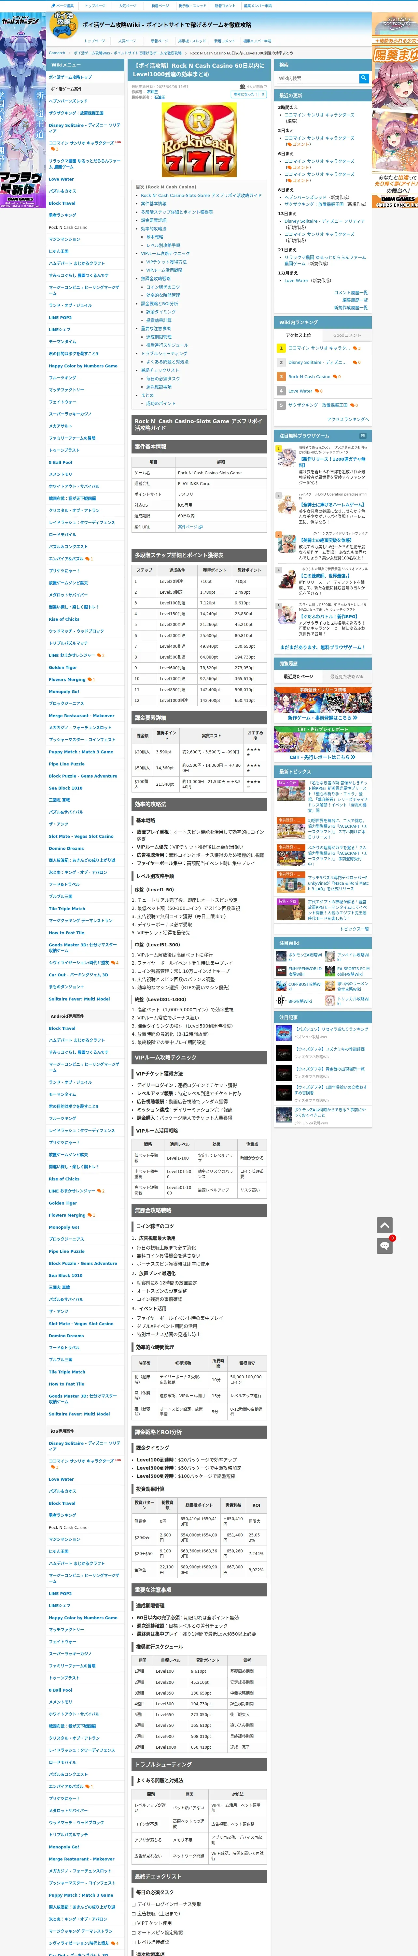Open アクセスランキングへ link
The width and height of the screenshot is (418, 1956).
[348, 419]
